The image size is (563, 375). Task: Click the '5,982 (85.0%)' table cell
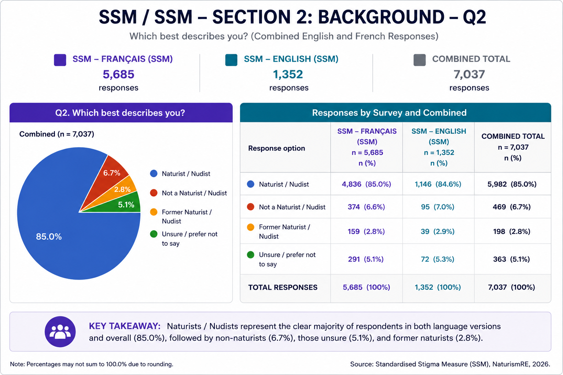pyautogui.click(x=512, y=184)
